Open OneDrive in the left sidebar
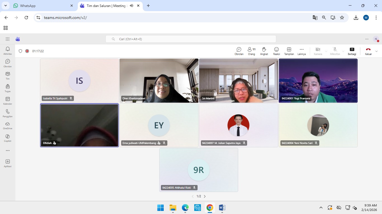 click(x=8, y=125)
